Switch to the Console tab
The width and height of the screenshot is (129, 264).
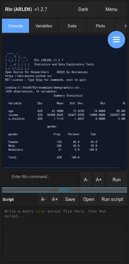(x=15, y=26)
